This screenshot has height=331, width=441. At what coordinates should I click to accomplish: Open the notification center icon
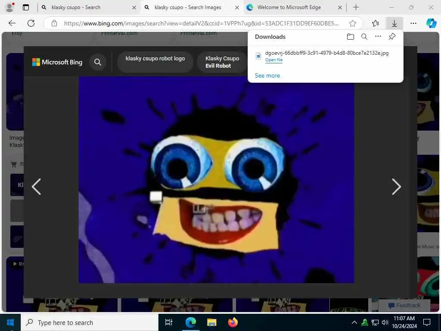pos(427,322)
